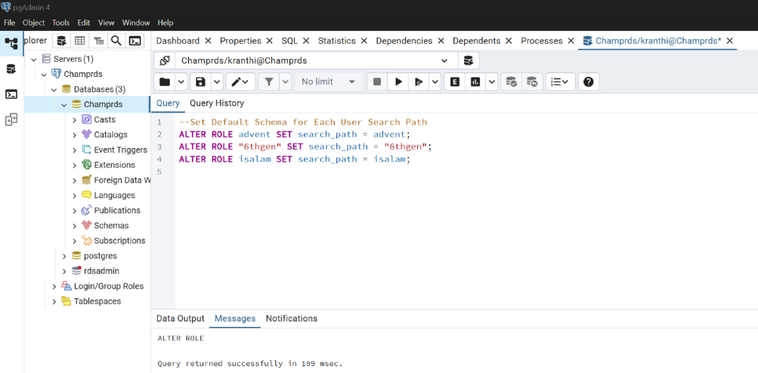This screenshot has height=373, width=758.
Task: Click the Explain (E) button
Action: (x=454, y=82)
